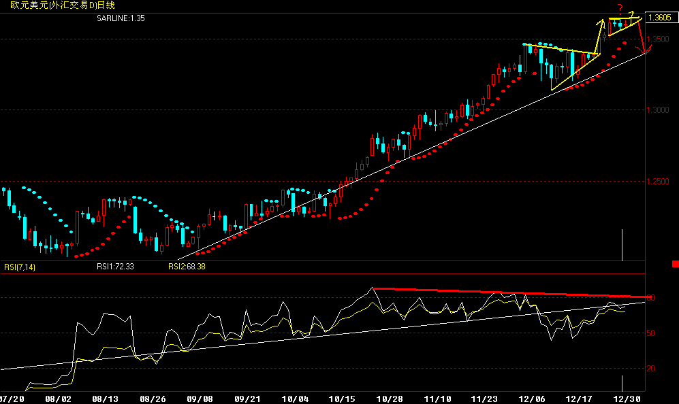Click the SARLINE:1.35 indicator label
The image size is (679, 404).
click(x=121, y=19)
